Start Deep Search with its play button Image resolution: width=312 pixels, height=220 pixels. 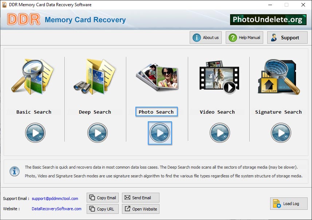97,133
